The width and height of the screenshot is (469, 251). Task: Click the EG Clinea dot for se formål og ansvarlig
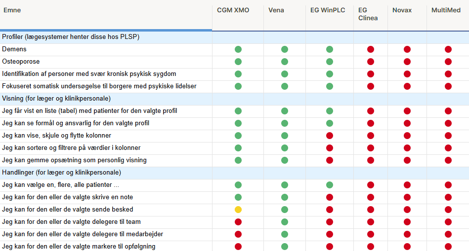point(371,123)
